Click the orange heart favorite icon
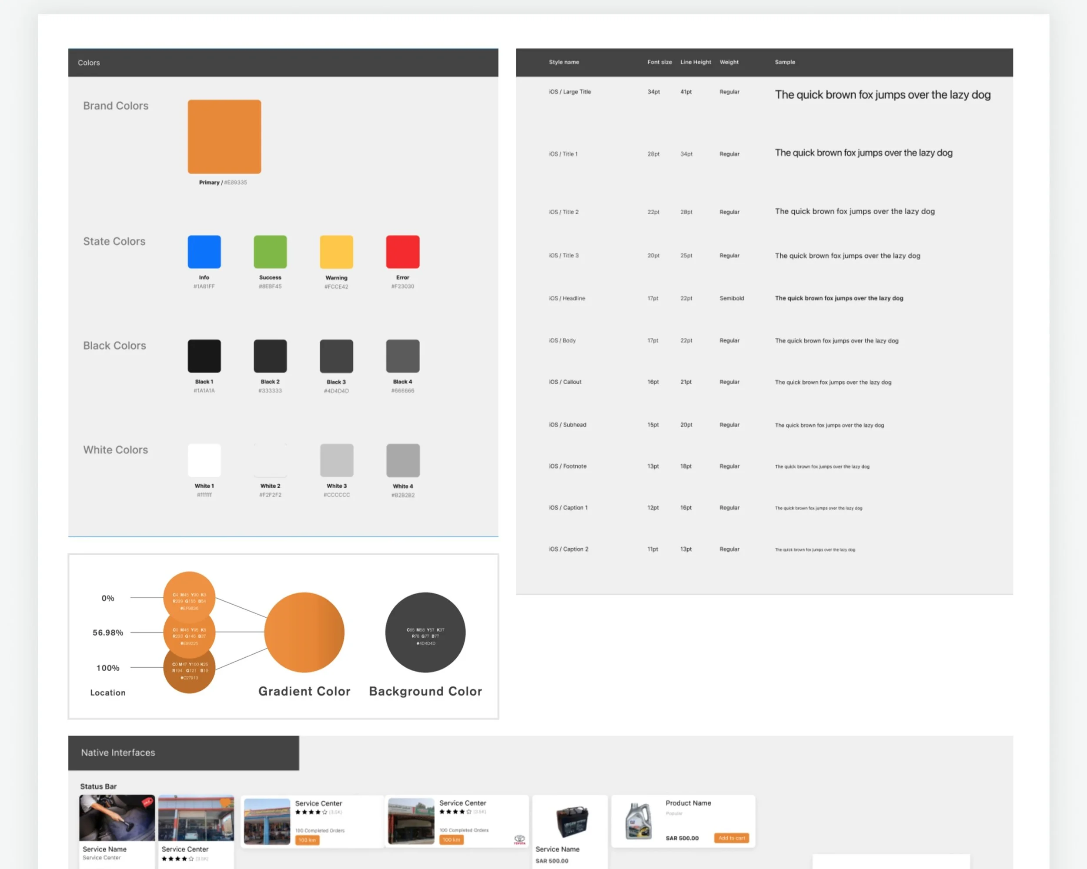This screenshot has width=1087, height=869. click(x=225, y=802)
